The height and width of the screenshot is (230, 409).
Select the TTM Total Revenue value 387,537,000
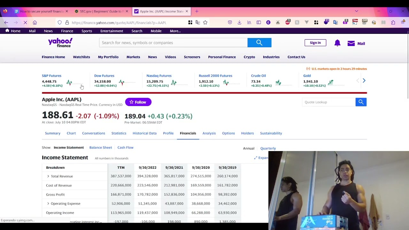pos(121,176)
